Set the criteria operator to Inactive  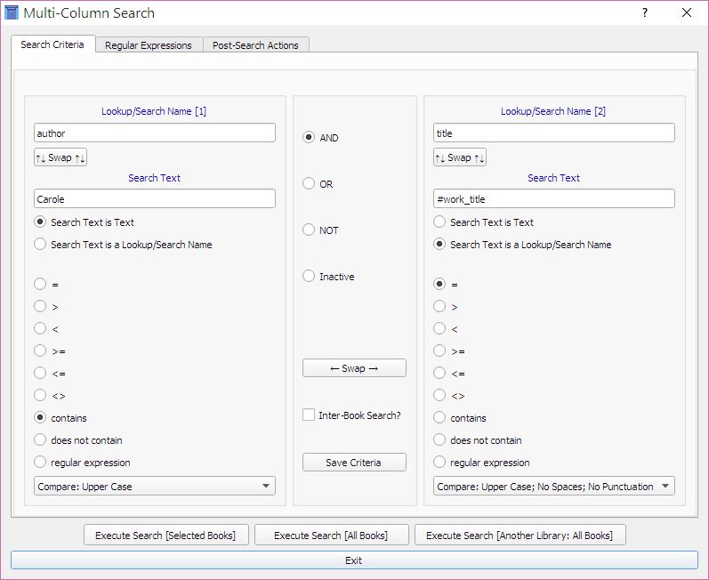310,277
